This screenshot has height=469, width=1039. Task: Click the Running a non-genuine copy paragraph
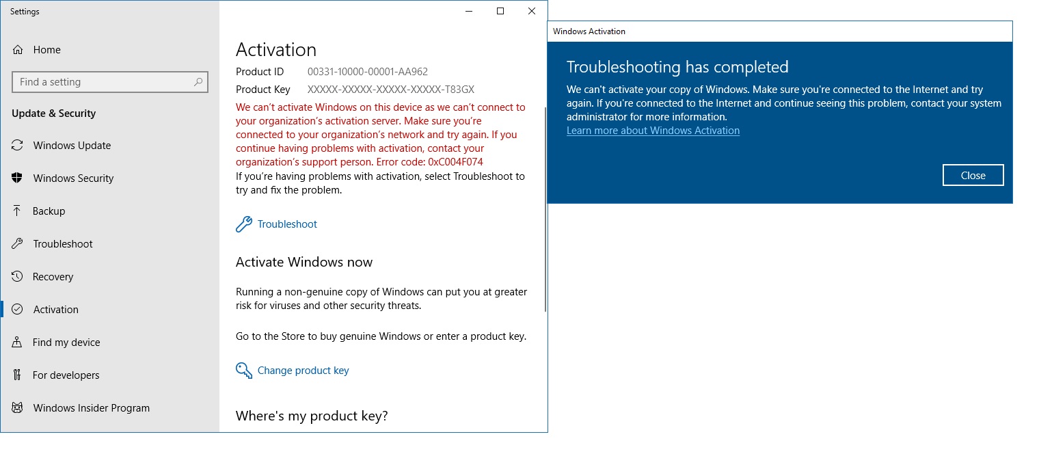point(381,299)
